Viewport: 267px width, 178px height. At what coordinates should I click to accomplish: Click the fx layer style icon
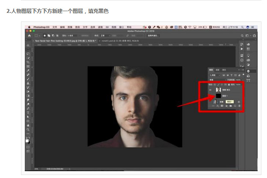point(217,106)
